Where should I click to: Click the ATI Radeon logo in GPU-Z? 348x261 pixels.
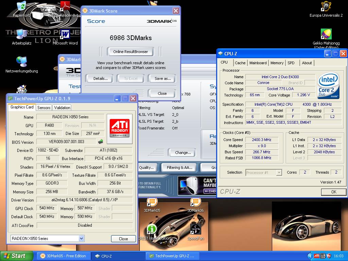pyautogui.click(x=119, y=128)
